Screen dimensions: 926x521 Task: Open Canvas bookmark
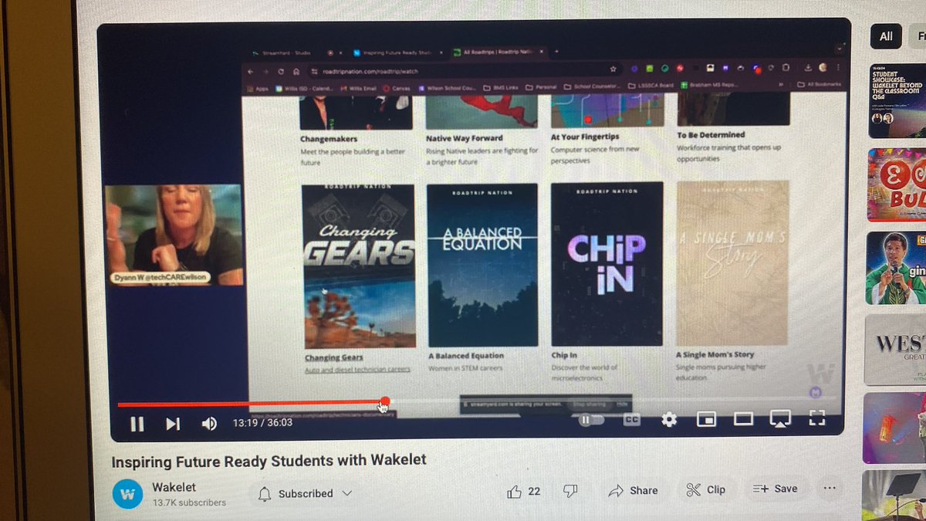tap(398, 88)
